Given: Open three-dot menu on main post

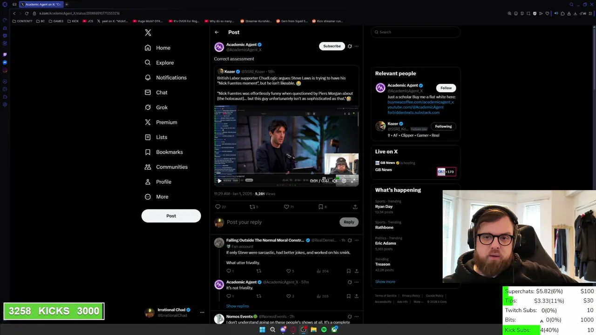Looking at the screenshot, I should (x=357, y=46).
